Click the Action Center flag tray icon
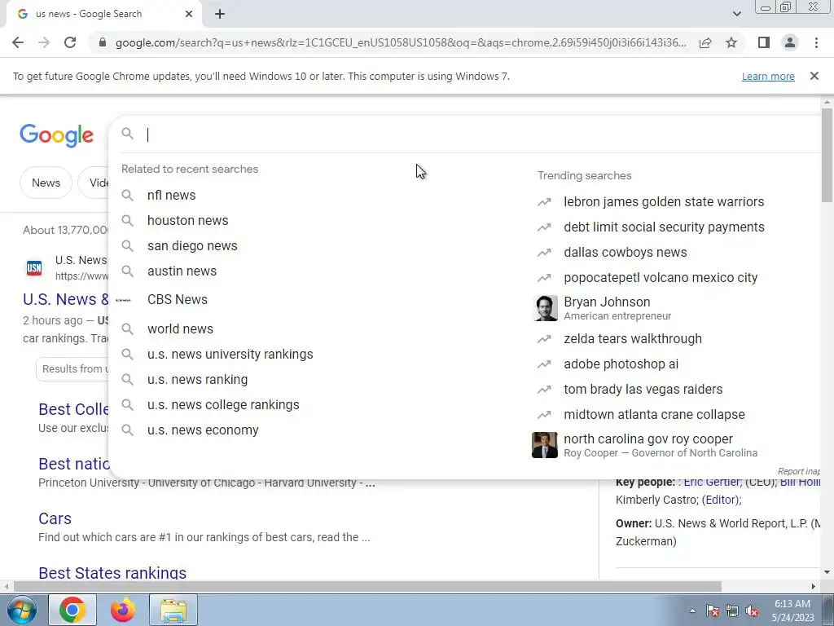Image resolution: width=834 pixels, height=626 pixels. [713, 611]
